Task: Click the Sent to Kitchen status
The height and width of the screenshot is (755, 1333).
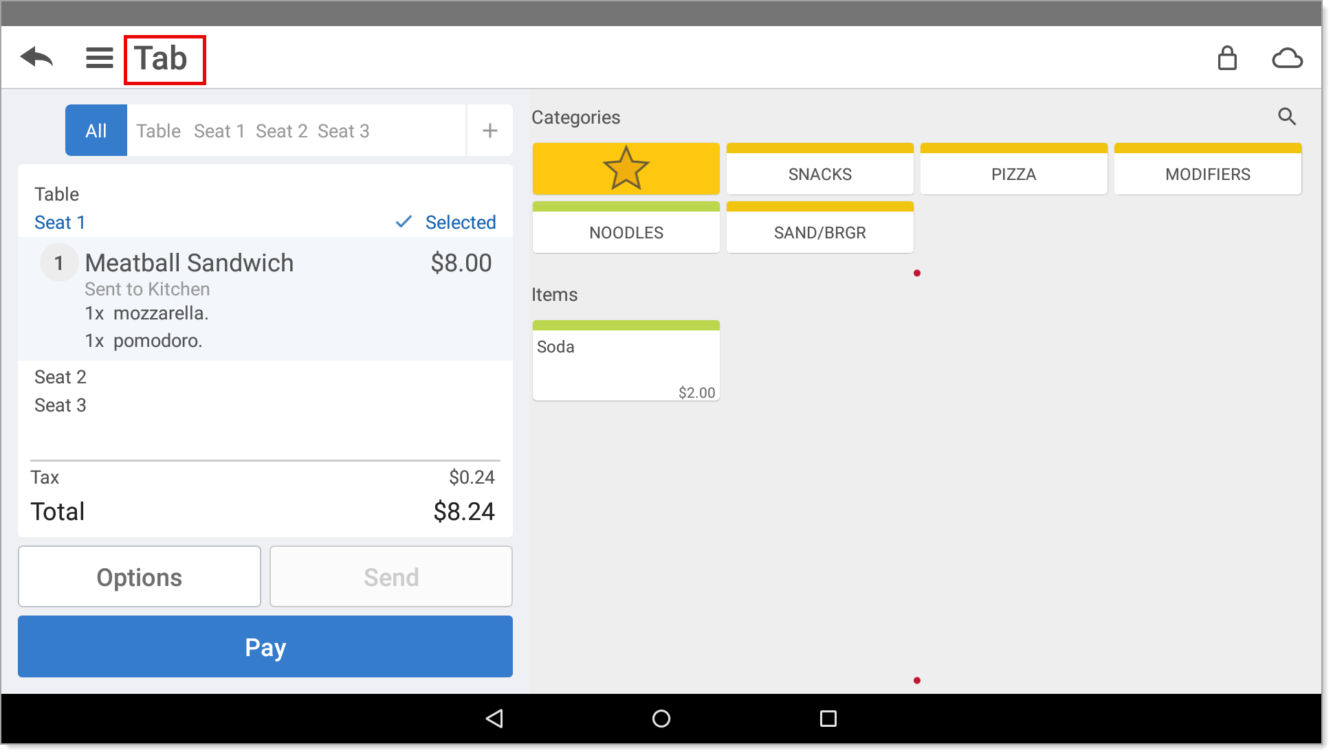Action: coord(147,289)
